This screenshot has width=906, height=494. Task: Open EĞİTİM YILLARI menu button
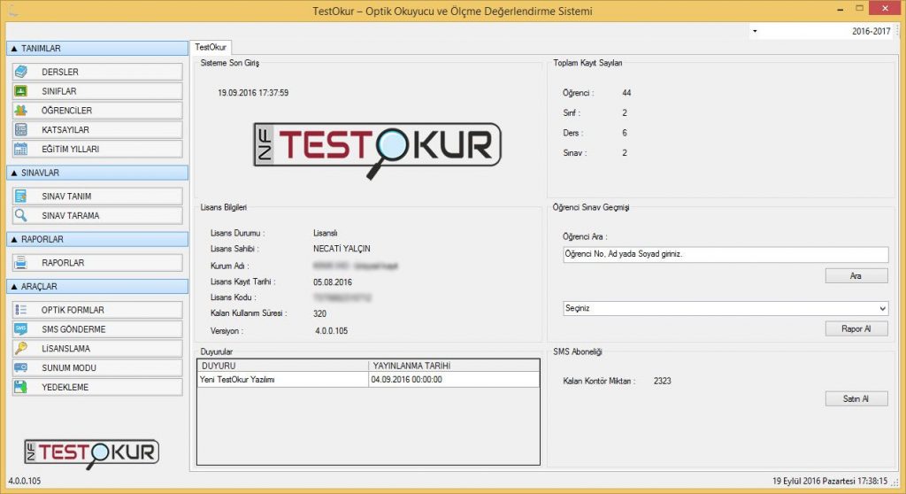pyautogui.click(x=97, y=149)
